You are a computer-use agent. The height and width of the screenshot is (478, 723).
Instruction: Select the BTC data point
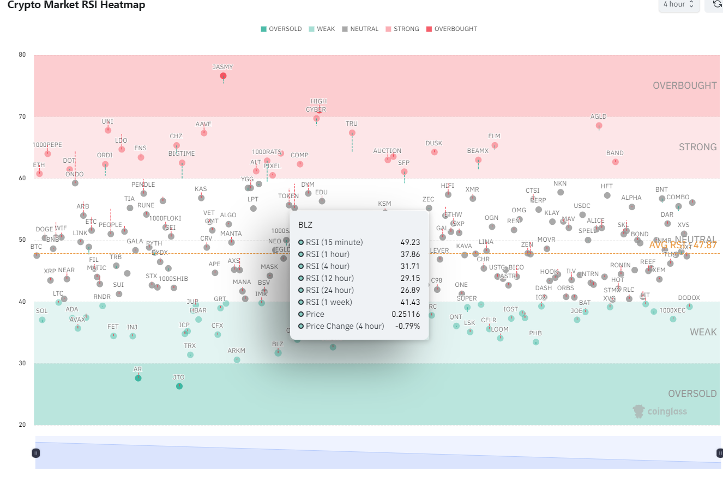pos(37,255)
